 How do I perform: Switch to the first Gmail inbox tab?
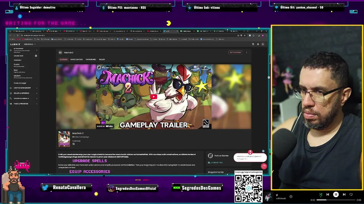19,31
